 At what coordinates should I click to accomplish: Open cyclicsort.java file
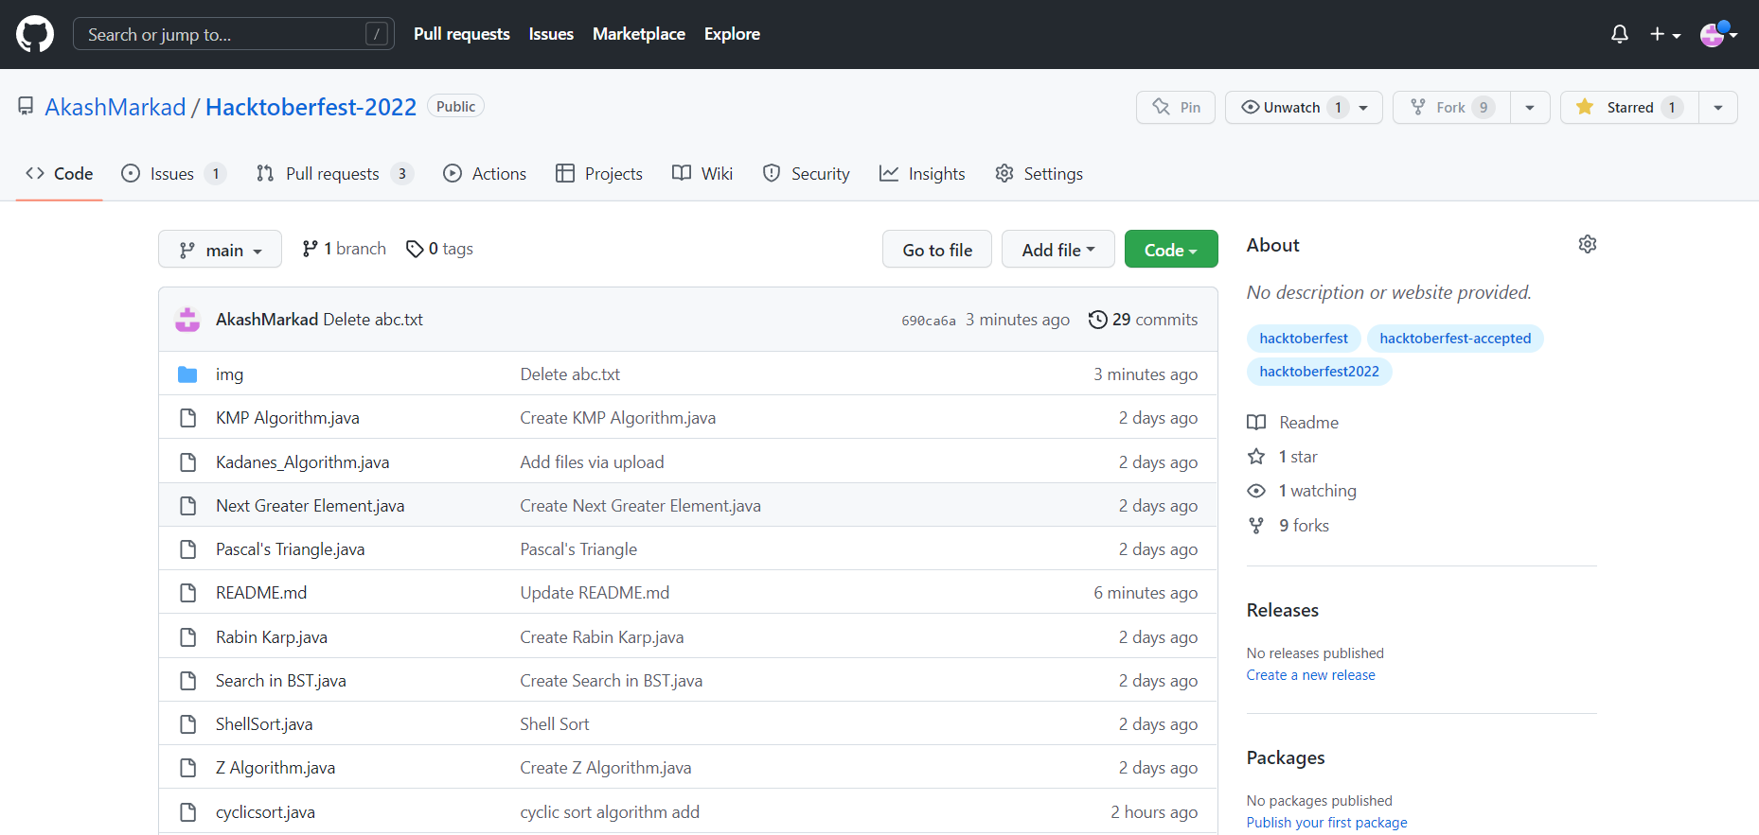click(x=265, y=812)
